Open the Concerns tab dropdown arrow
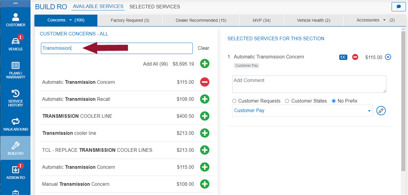This screenshot has width=408, height=195. pyautogui.click(x=71, y=20)
